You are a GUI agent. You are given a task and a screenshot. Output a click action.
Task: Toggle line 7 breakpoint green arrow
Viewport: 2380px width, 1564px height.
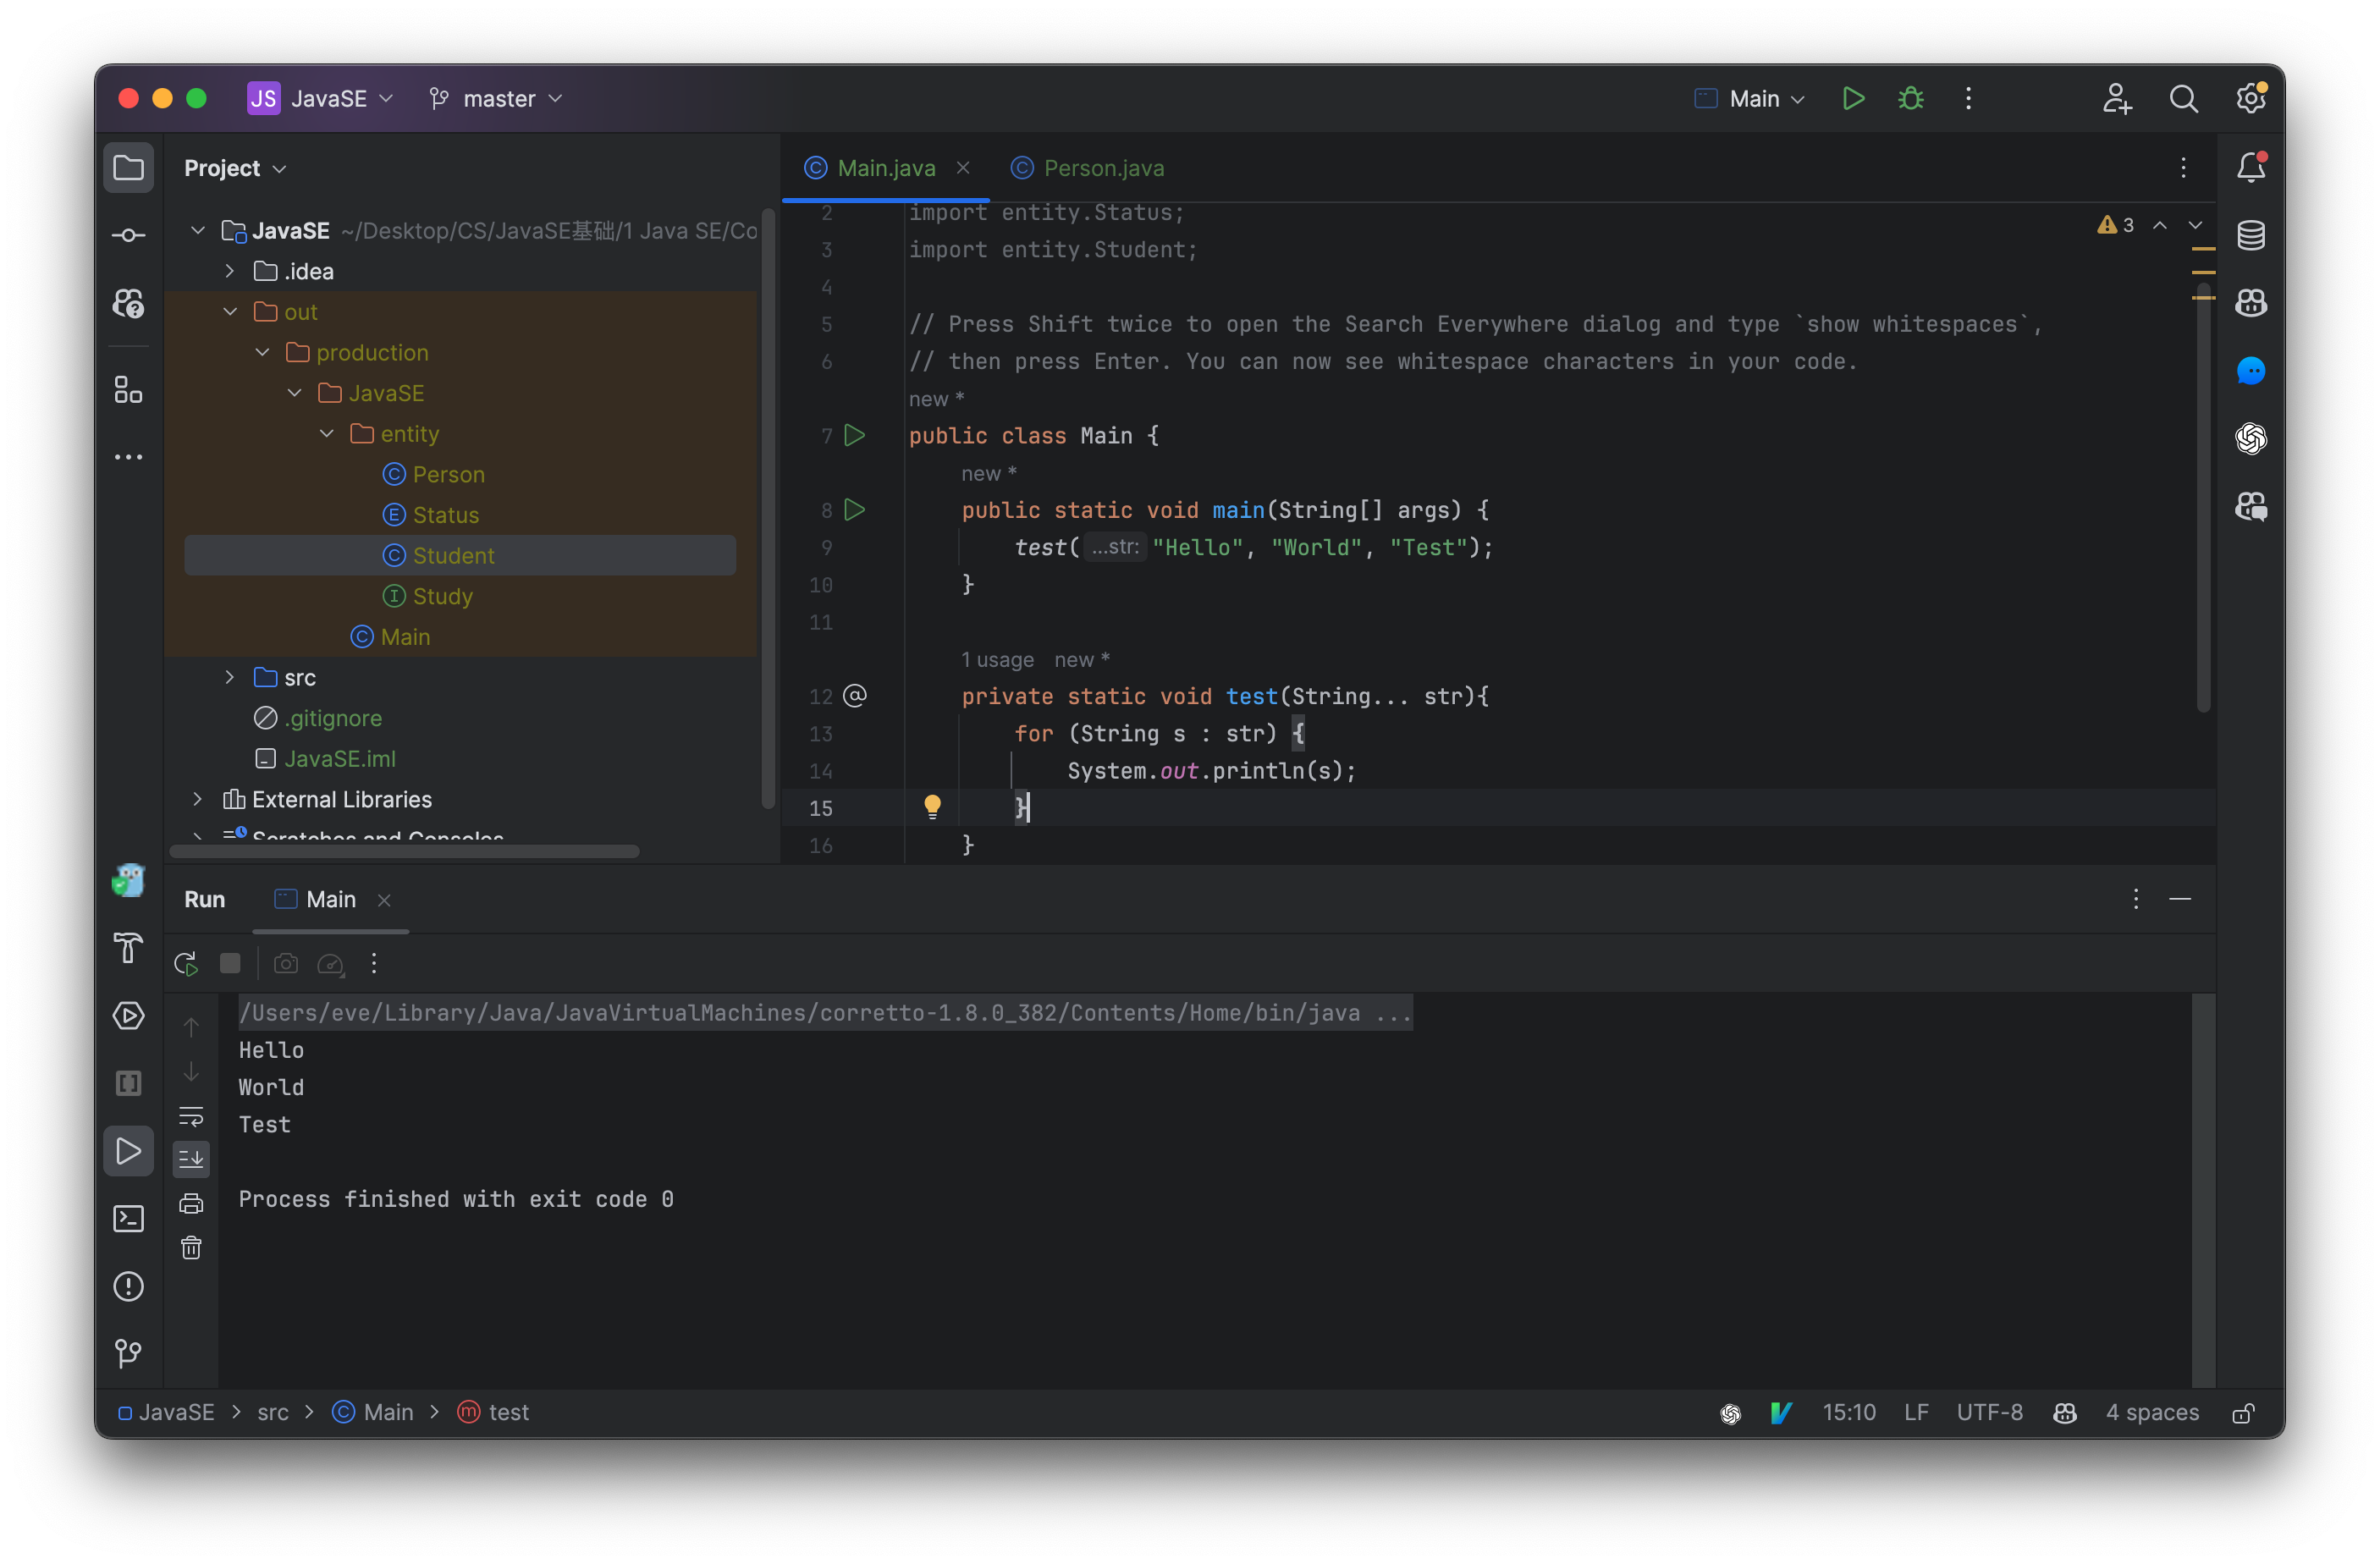(855, 435)
